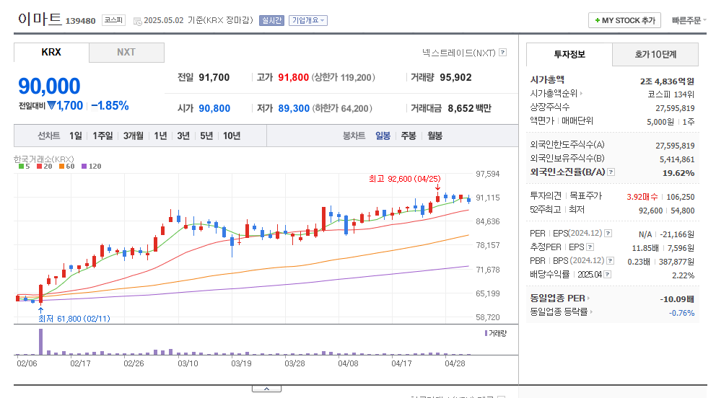The width and height of the screenshot is (716, 398).
Task: Open help icon beside 추정PER EPS
Action: click(x=590, y=247)
